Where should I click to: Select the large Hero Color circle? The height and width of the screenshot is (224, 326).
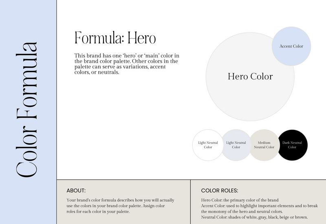(250, 77)
